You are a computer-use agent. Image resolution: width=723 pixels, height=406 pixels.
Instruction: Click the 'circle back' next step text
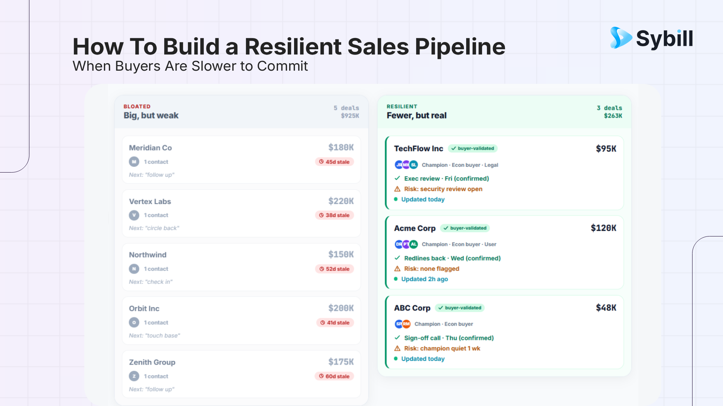pyautogui.click(x=154, y=228)
